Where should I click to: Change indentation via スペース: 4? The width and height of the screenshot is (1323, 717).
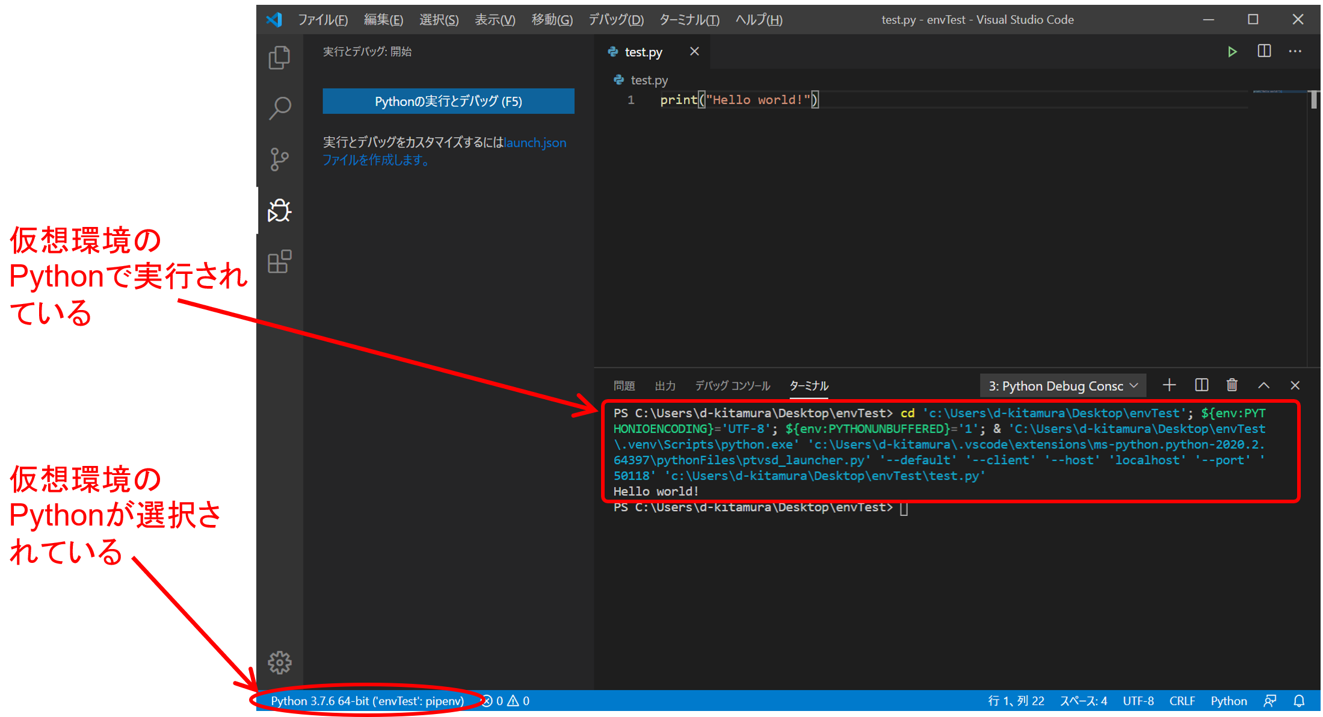tap(1083, 701)
